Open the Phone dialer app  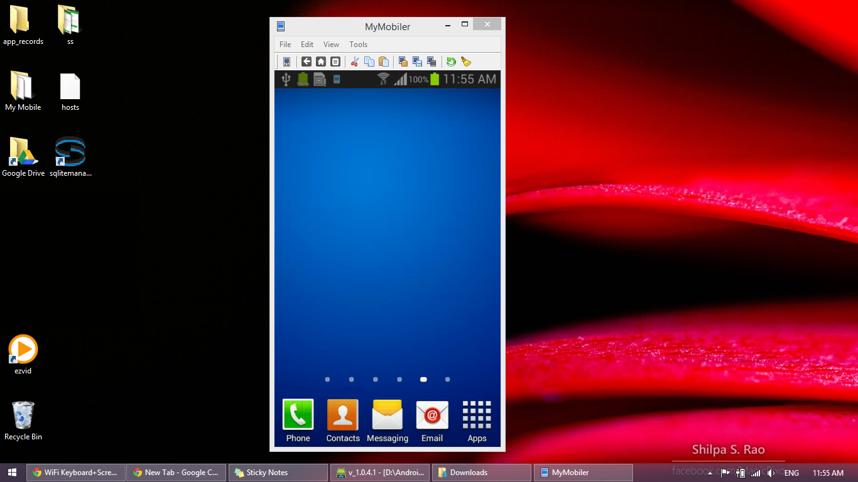pyautogui.click(x=298, y=421)
